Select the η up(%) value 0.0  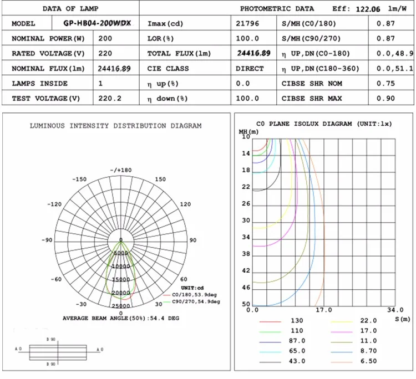[243, 84]
